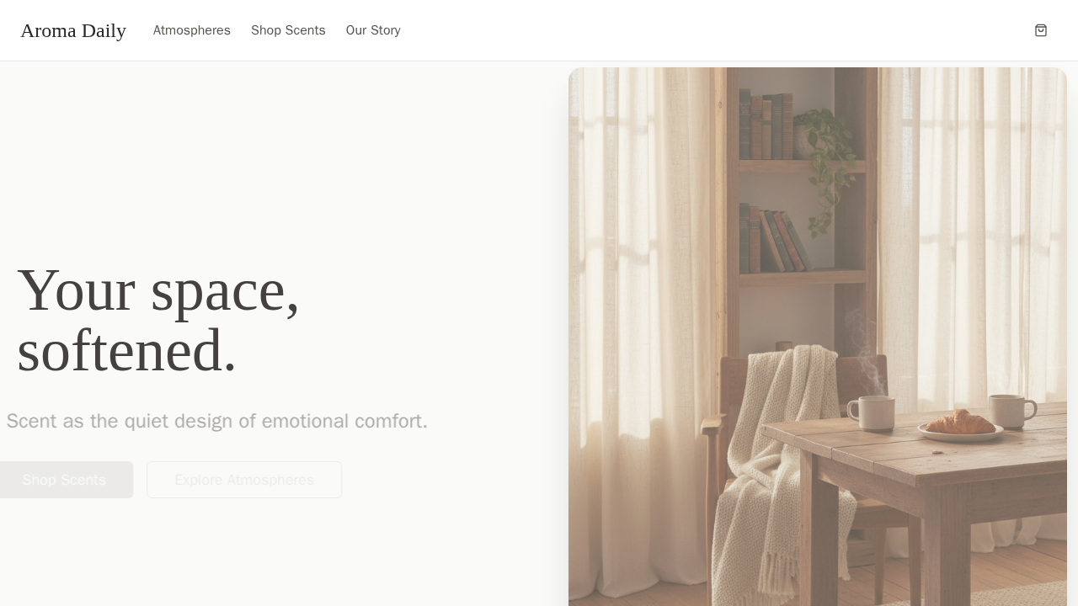Image resolution: width=1078 pixels, height=606 pixels.
Task: Click the middle shelf leaning books
Action: click(775, 240)
